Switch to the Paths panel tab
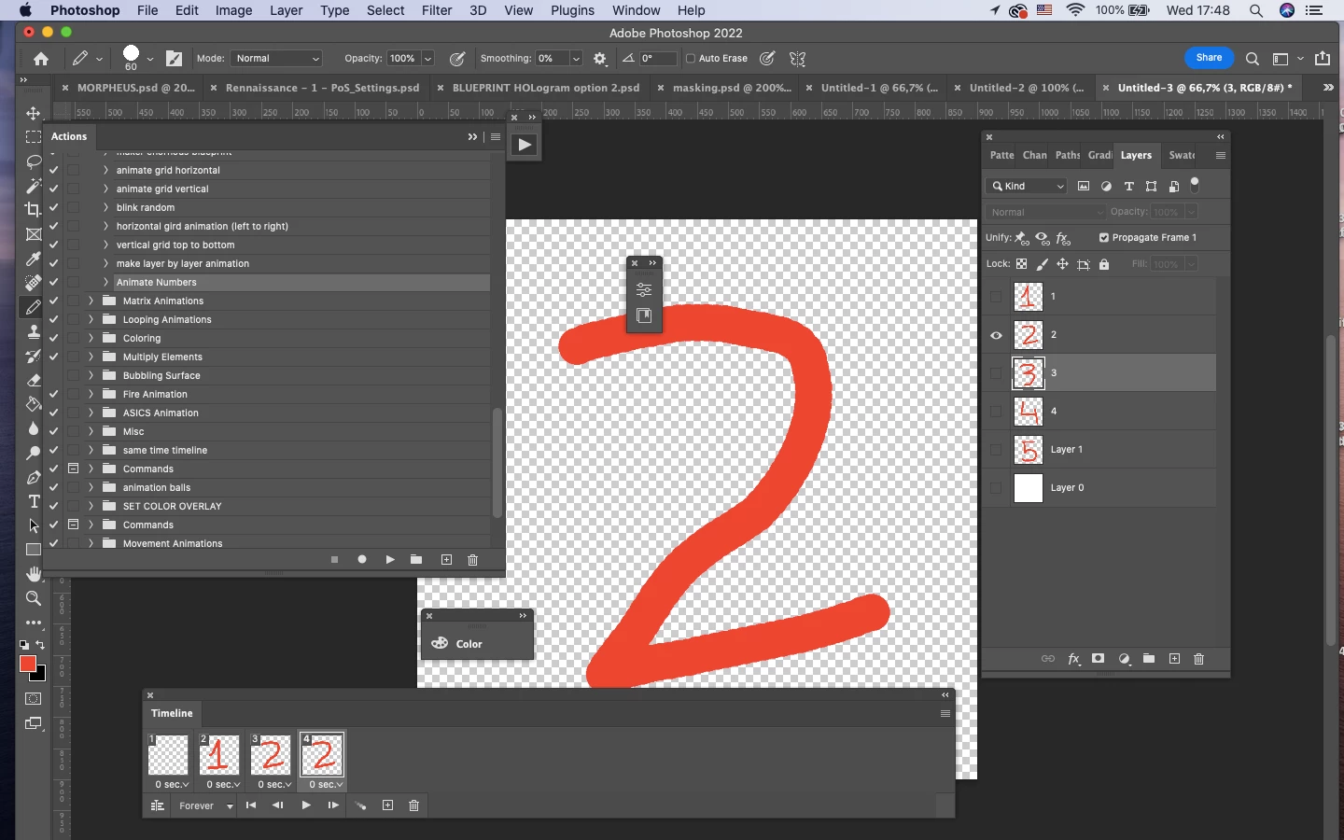 pos(1068,155)
